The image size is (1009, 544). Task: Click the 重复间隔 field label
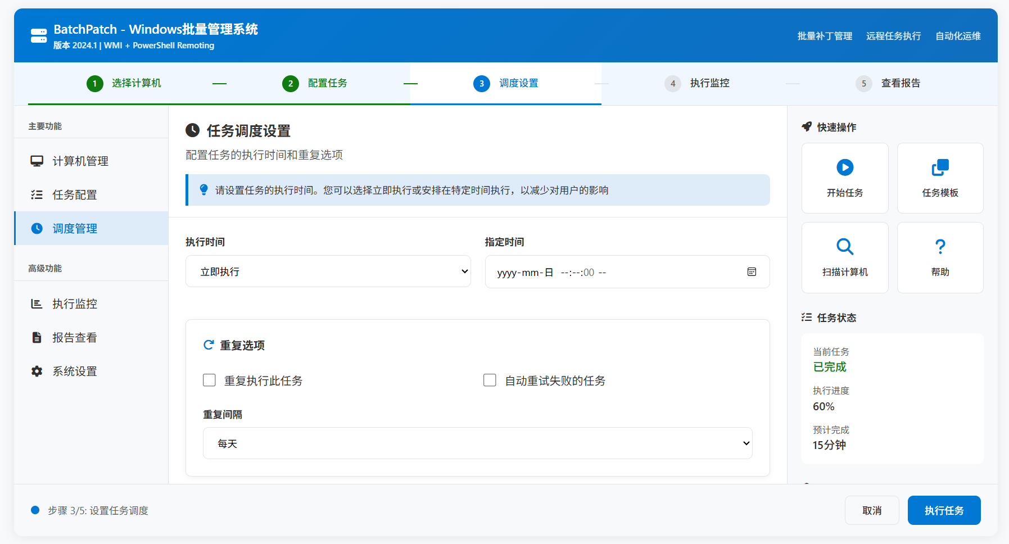[x=223, y=415]
